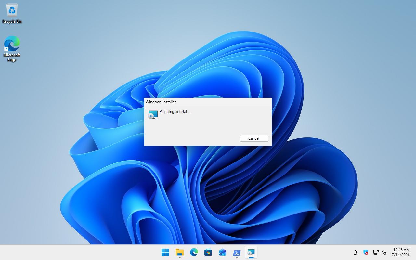Select the Microsoft Edge desktop shortcut
416x260 pixels.
(12, 49)
